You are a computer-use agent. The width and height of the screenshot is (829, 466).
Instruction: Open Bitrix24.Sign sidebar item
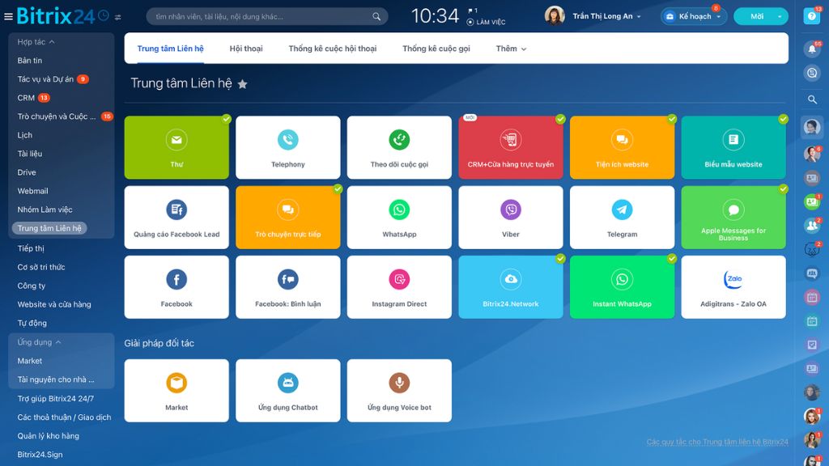pyautogui.click(x=40, y=455)
